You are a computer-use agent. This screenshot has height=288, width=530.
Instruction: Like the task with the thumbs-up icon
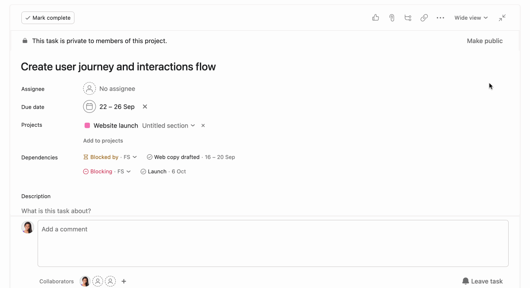click(x=375, y=18)
